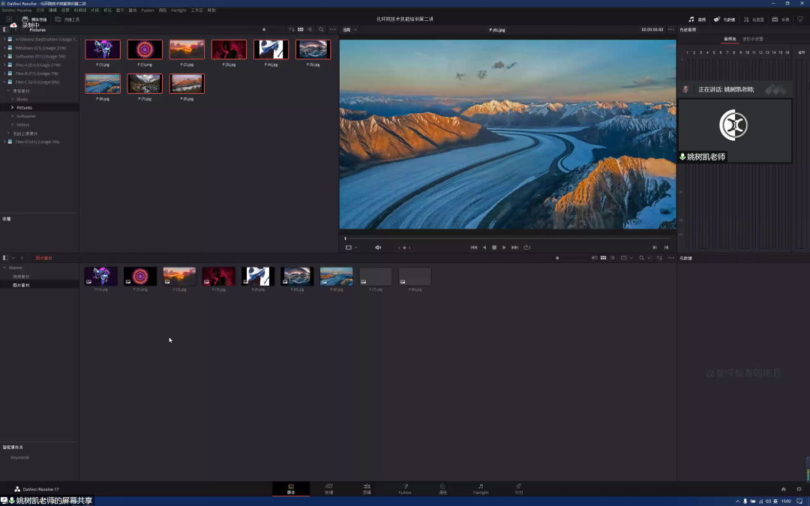Switch to the waveform scope (波形示波器) tab

[753, 39]
